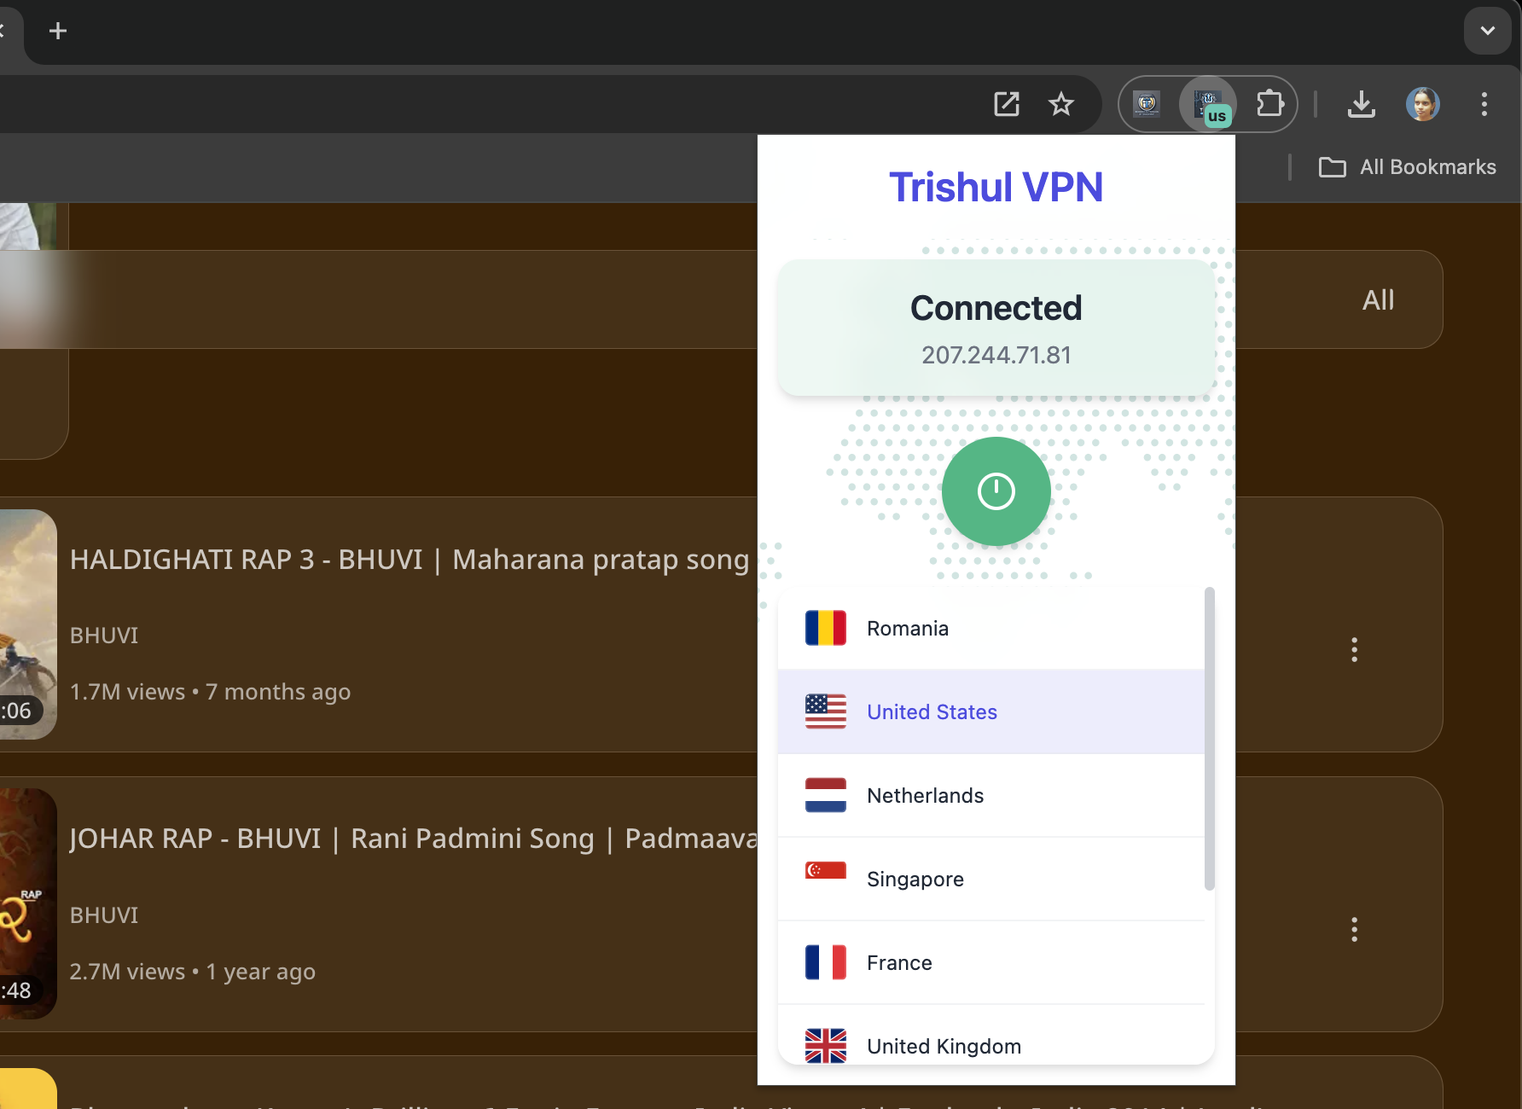
Task: Click 2.7M views • 1 year ago text
Action: pyautogui.click(x=193, y=972)
